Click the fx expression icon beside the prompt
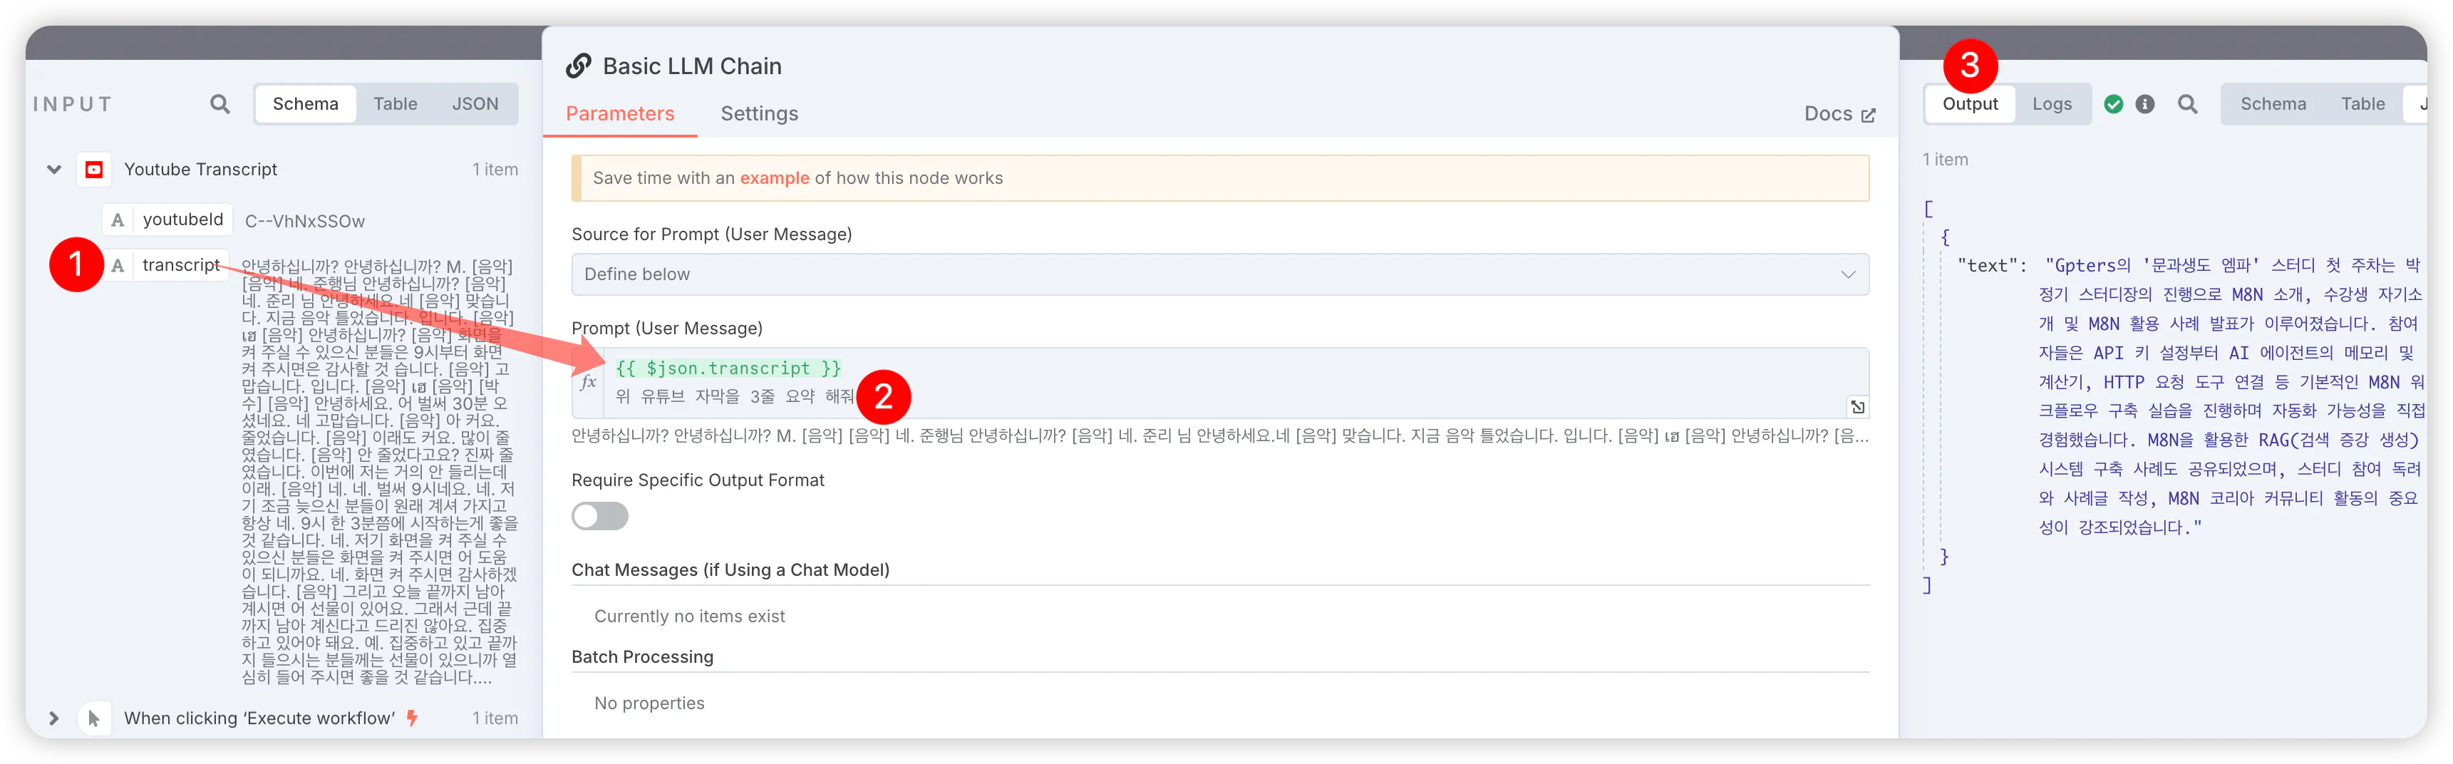Screen dimensions: 2453x764 pos(587,380)
